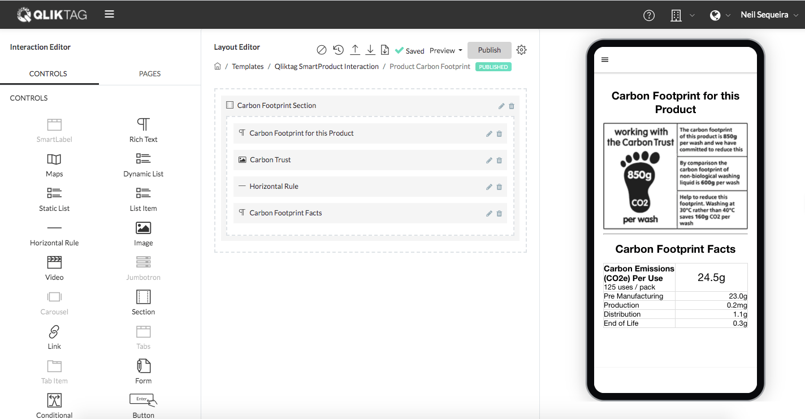Edit the Horizontal Rule item in layout
Screen dimensions: 805x419
coord(489,187)
